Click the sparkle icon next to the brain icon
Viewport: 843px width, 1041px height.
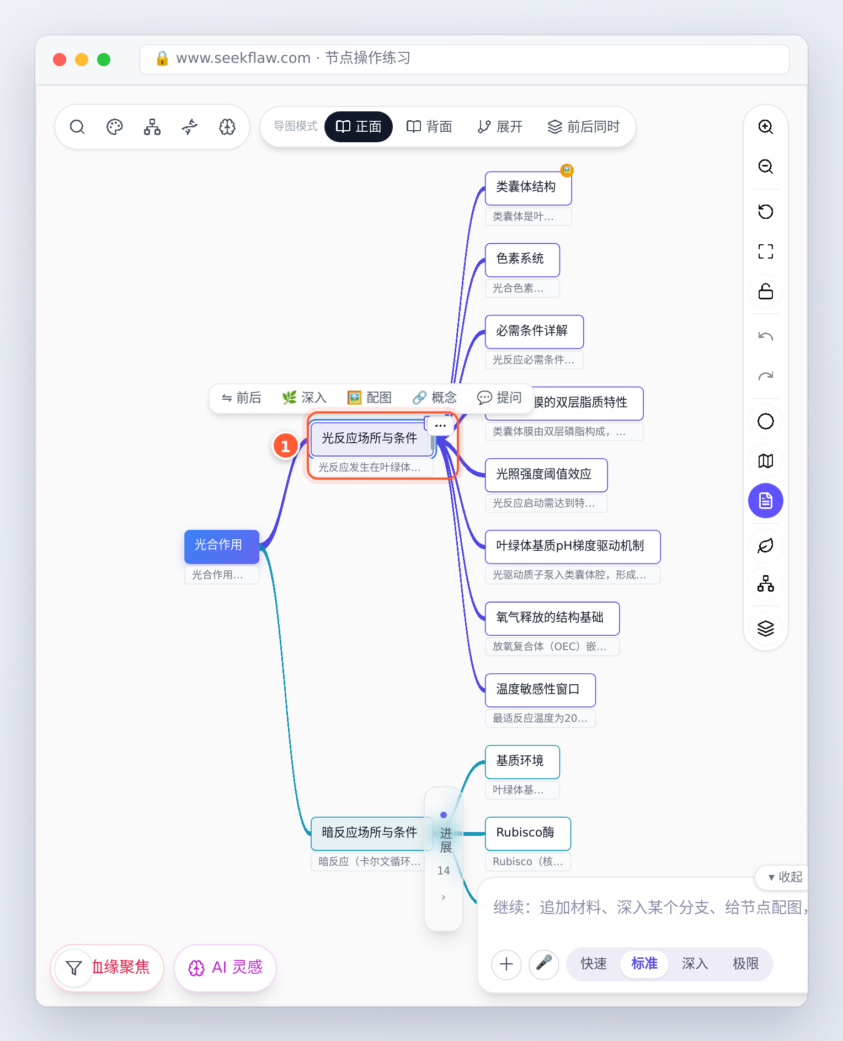pyautogui.click(x=190, y=127)
